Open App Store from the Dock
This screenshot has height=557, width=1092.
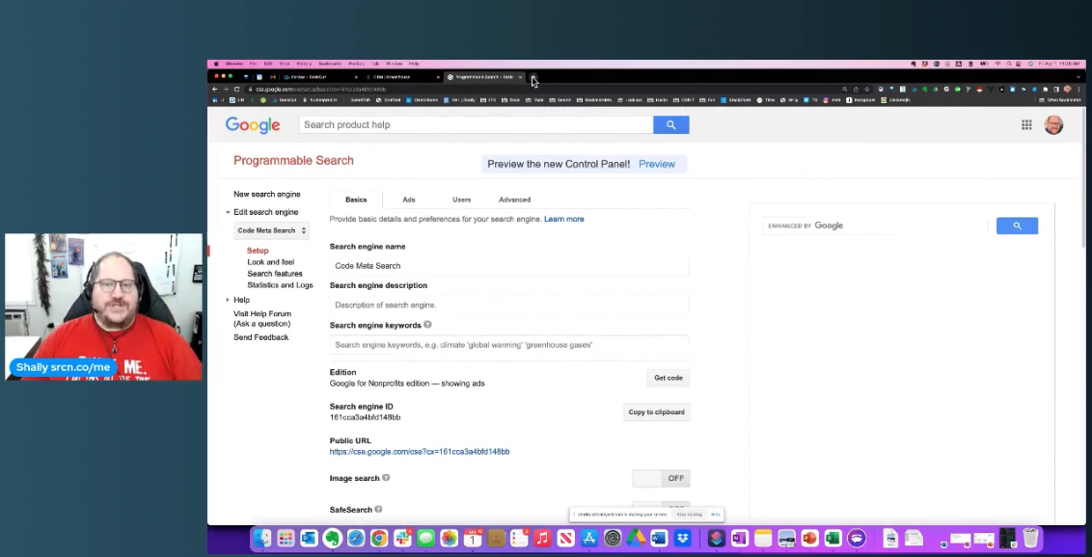[589, 539]
